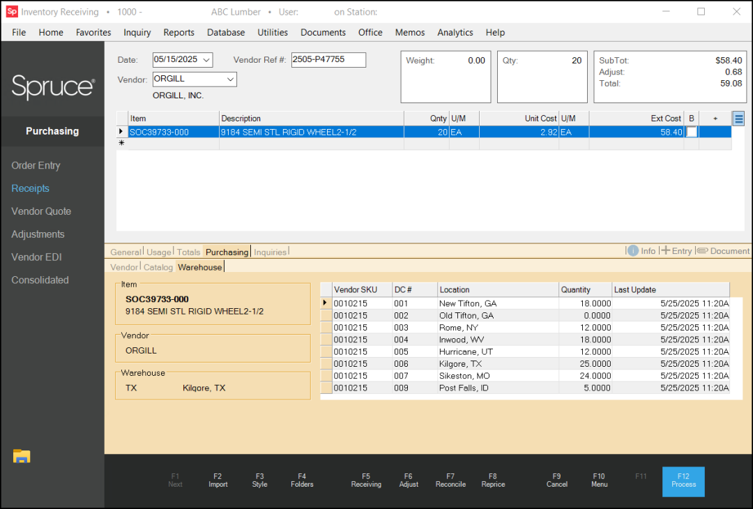Click the Qnty cell showing 20
This screenshot has height=509, width=753.
pyautogui.click(x=427, y=132)
